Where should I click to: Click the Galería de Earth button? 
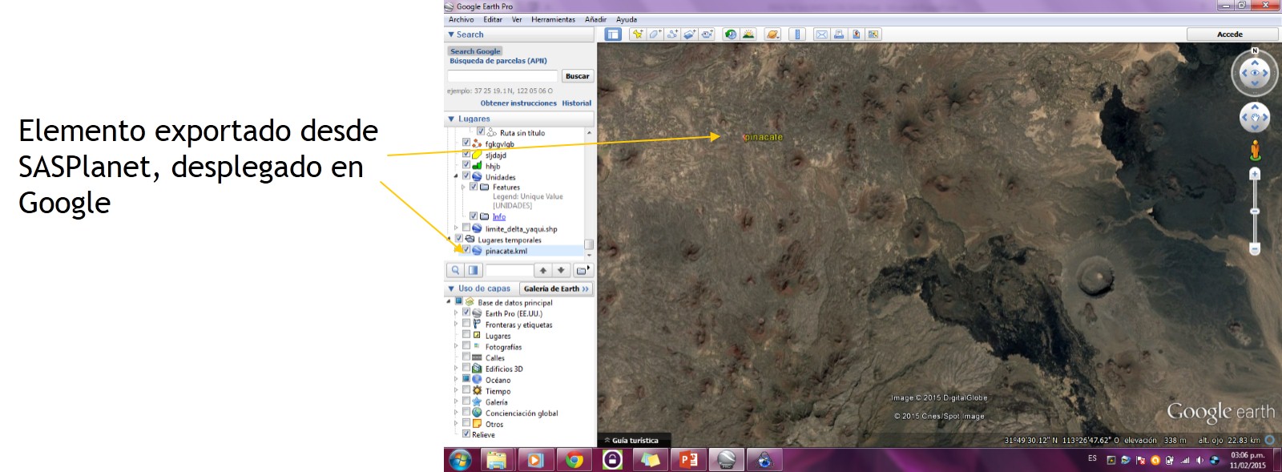(556, 288)
